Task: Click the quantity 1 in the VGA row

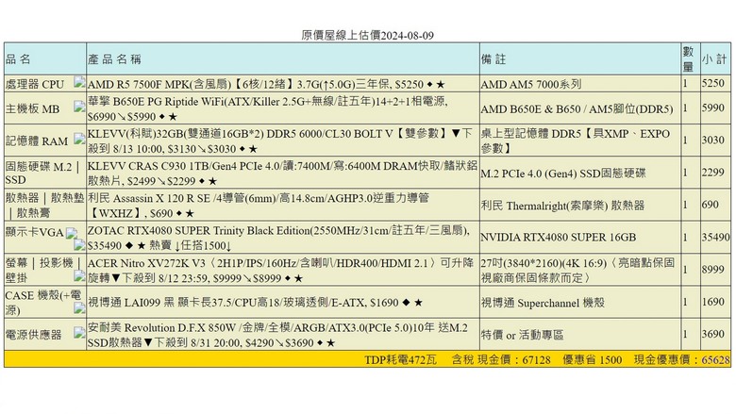Action: click(x=685, y=238)
